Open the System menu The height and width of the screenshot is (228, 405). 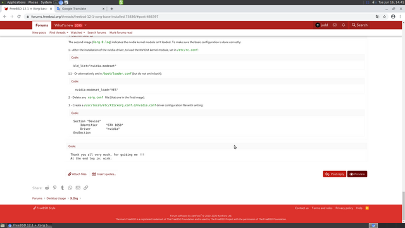[46, 3]
